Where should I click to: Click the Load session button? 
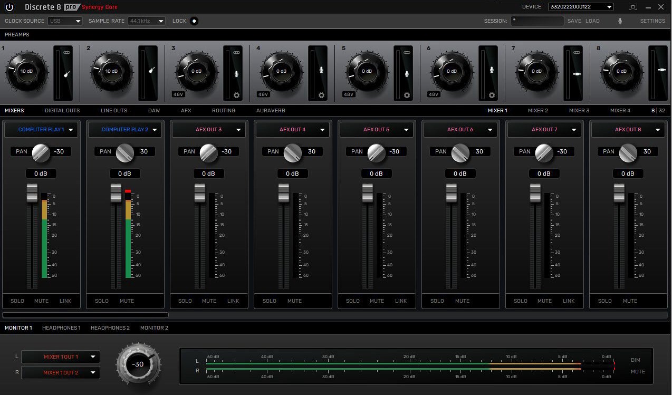point(592,21)
